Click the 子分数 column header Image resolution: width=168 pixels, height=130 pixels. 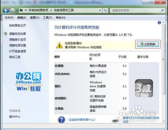pyautogui.click(x=122, y=57)
